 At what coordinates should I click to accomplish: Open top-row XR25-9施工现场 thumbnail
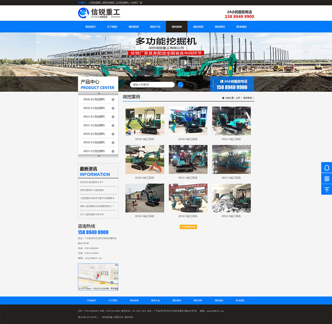pos(231,121)
